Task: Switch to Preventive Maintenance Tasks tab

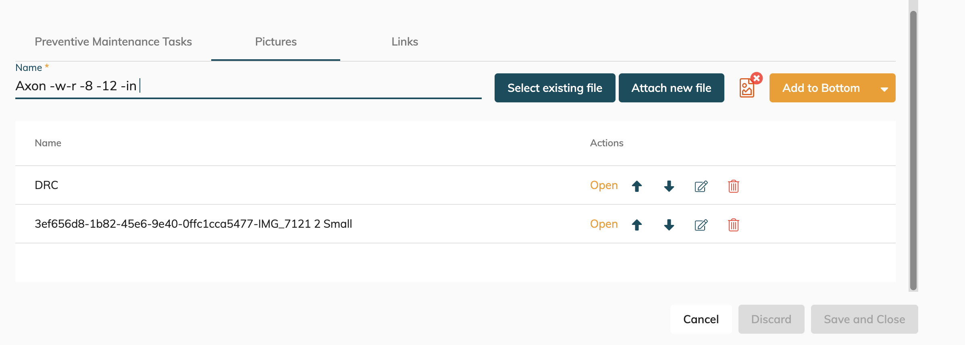Action: click(x=113, y=42)
